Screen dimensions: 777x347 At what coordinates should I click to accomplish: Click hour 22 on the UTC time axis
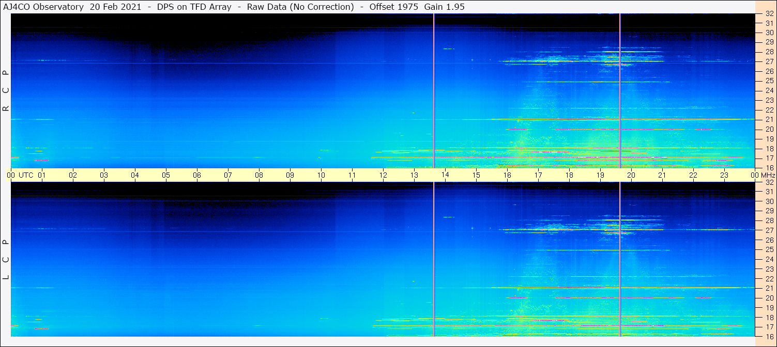(693, 175)
